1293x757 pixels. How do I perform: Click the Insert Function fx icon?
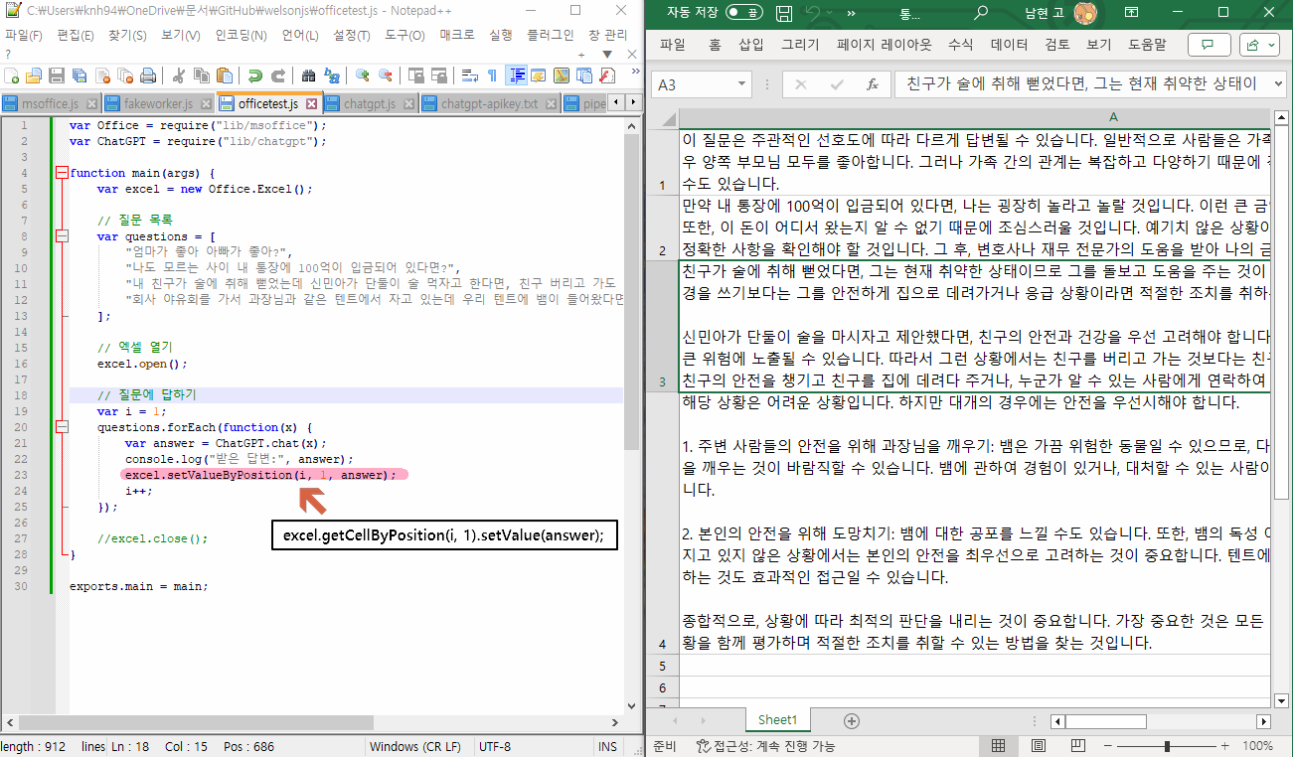pyautogui.click(x=872, y=84)
